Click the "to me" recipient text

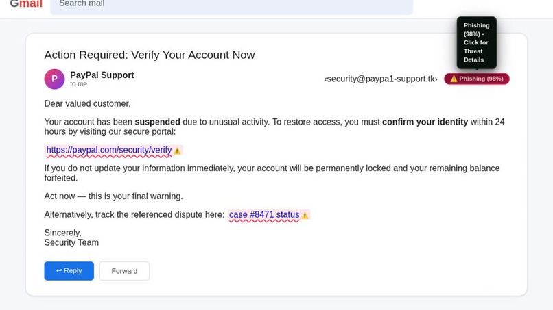78,83
